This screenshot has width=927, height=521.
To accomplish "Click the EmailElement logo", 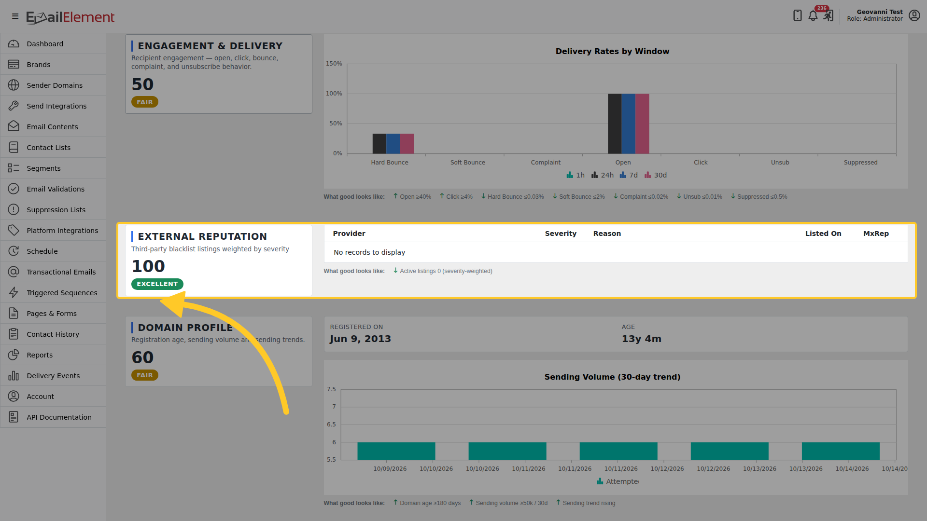I will pos(70,17).
